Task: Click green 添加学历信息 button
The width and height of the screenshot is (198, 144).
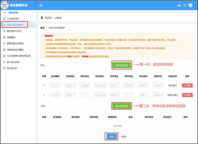Action: [x=121, y=65]
